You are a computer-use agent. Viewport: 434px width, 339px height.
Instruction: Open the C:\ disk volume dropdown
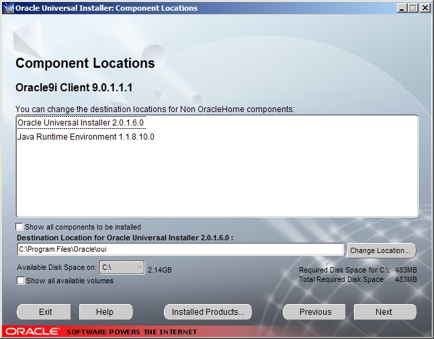tap(122, 267)
